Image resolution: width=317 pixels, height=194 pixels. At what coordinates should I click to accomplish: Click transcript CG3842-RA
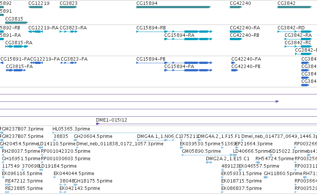coord(298,35)
